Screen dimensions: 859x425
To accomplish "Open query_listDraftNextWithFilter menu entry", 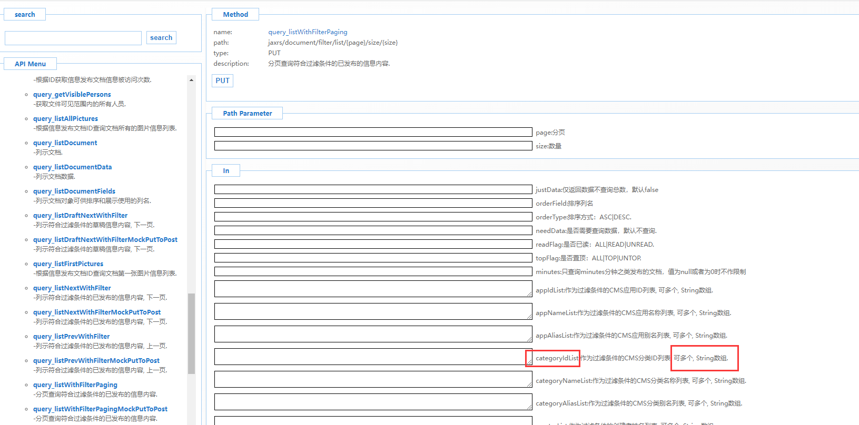I will [x=80, y=216].
